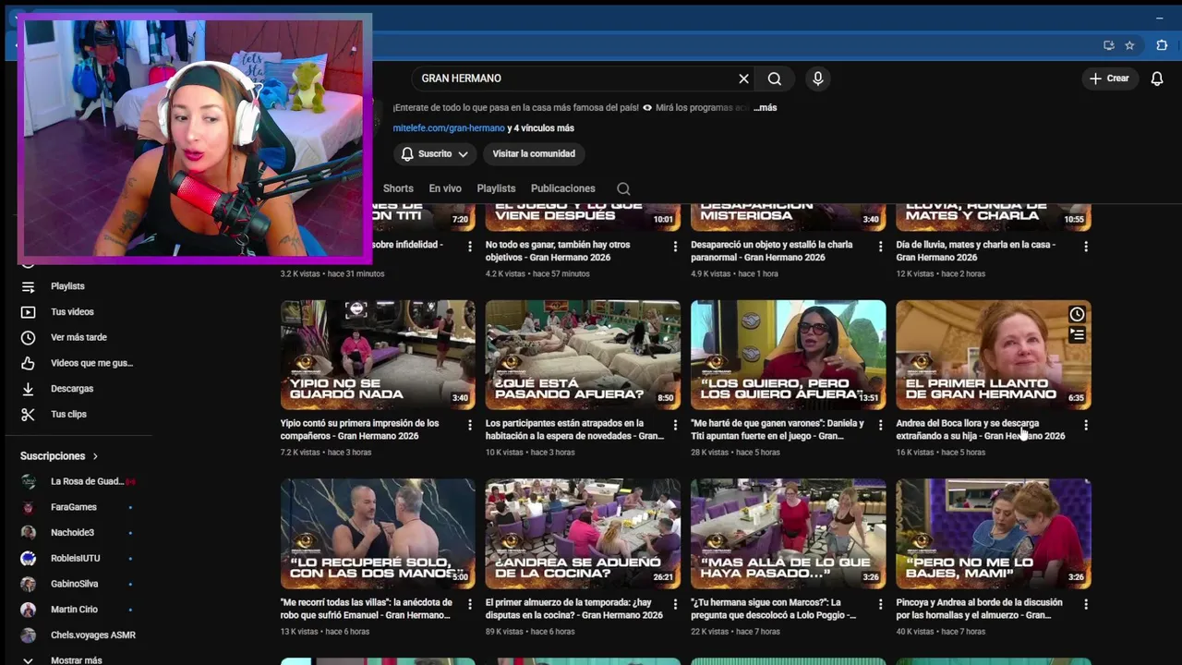Open the Suscrito dropdown
The image size is (1182, 665).
click(x=434, y=154)
